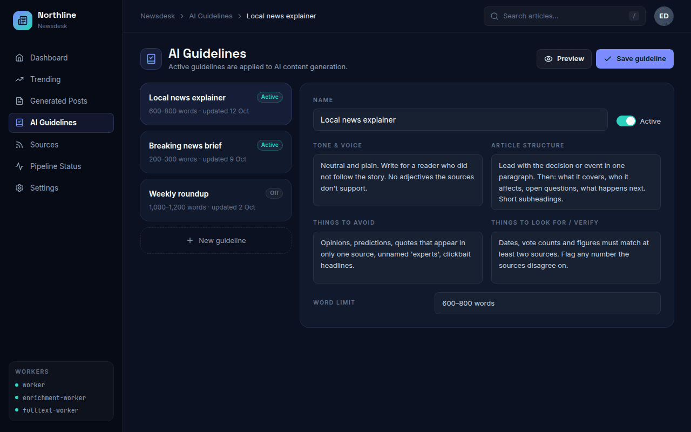Select AI Guidelines in the sidebar

point(61,123)
